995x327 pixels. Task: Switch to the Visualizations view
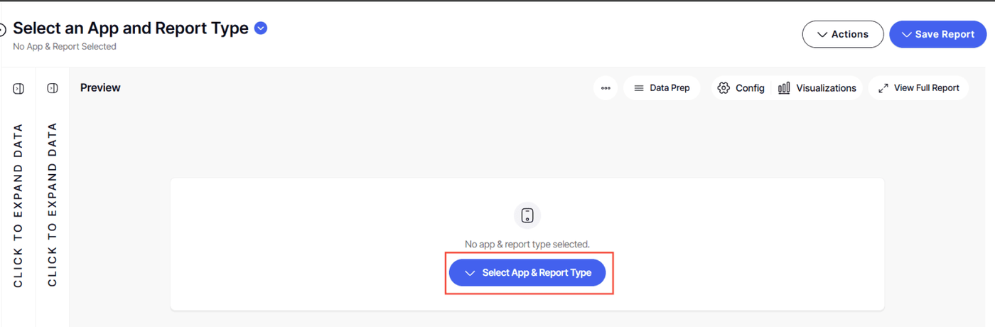817,88
